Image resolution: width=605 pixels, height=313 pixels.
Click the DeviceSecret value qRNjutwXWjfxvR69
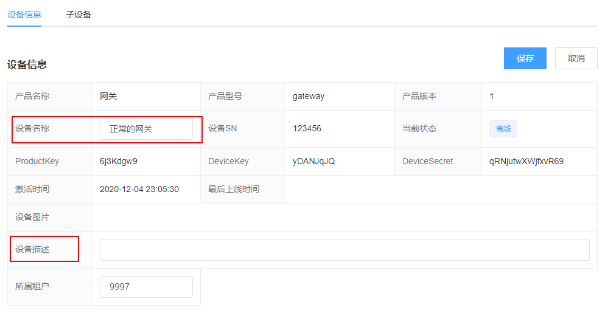pos(526,161)
